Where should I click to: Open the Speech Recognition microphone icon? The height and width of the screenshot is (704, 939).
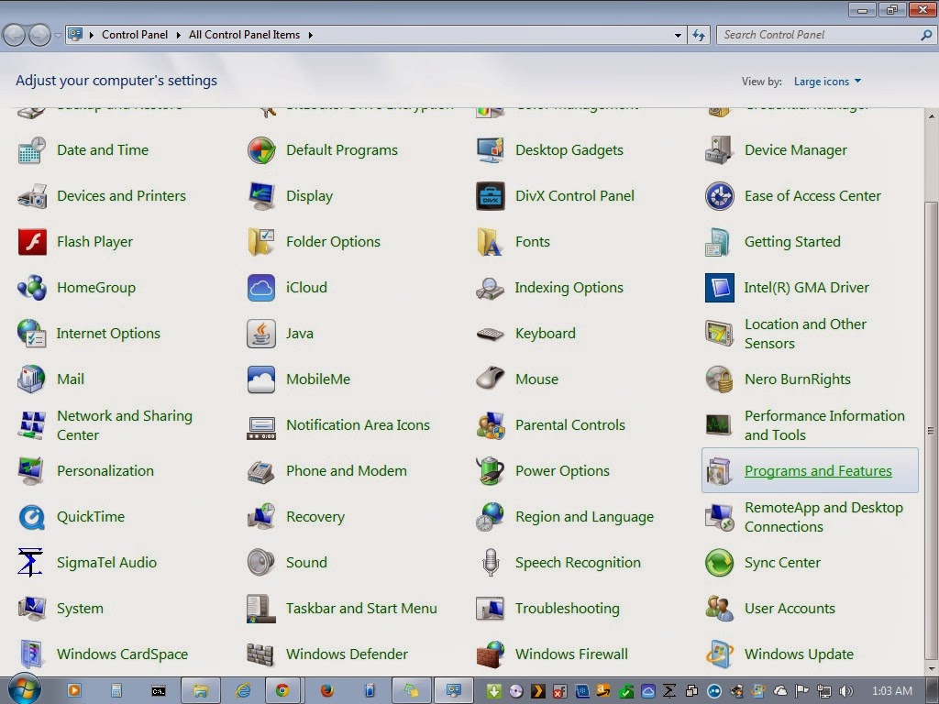pyautogui.click(x=491, y=563)
